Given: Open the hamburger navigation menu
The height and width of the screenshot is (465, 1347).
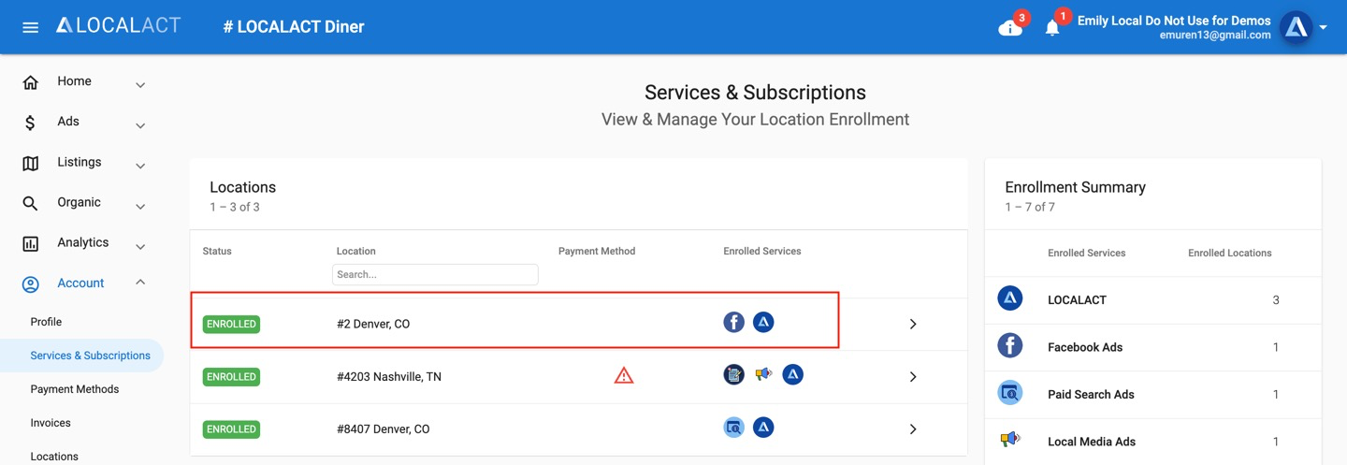Looking at the screenshot, I should 30,27.
